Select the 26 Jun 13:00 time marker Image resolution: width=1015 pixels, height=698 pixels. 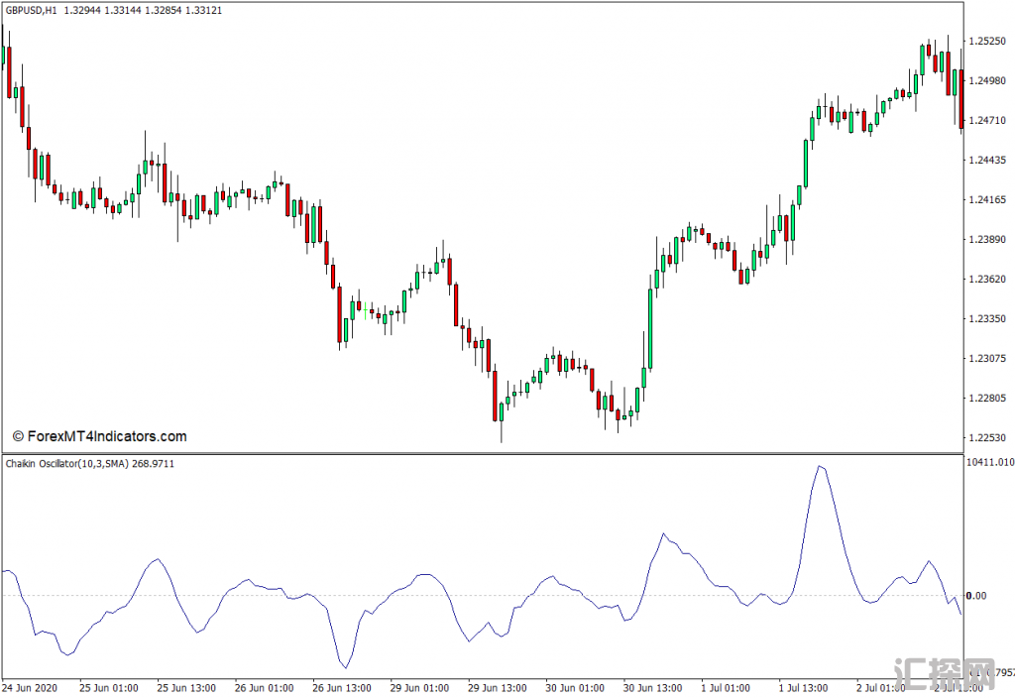(342, 687)
